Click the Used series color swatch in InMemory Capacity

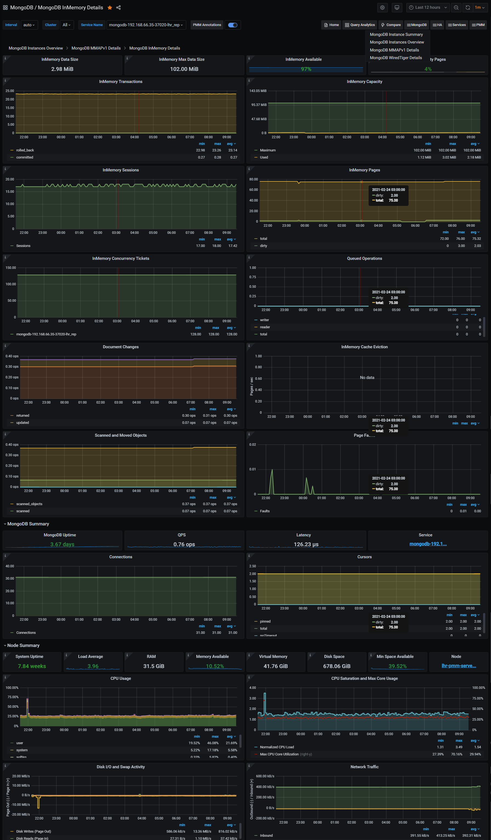(x=256, y=157)
